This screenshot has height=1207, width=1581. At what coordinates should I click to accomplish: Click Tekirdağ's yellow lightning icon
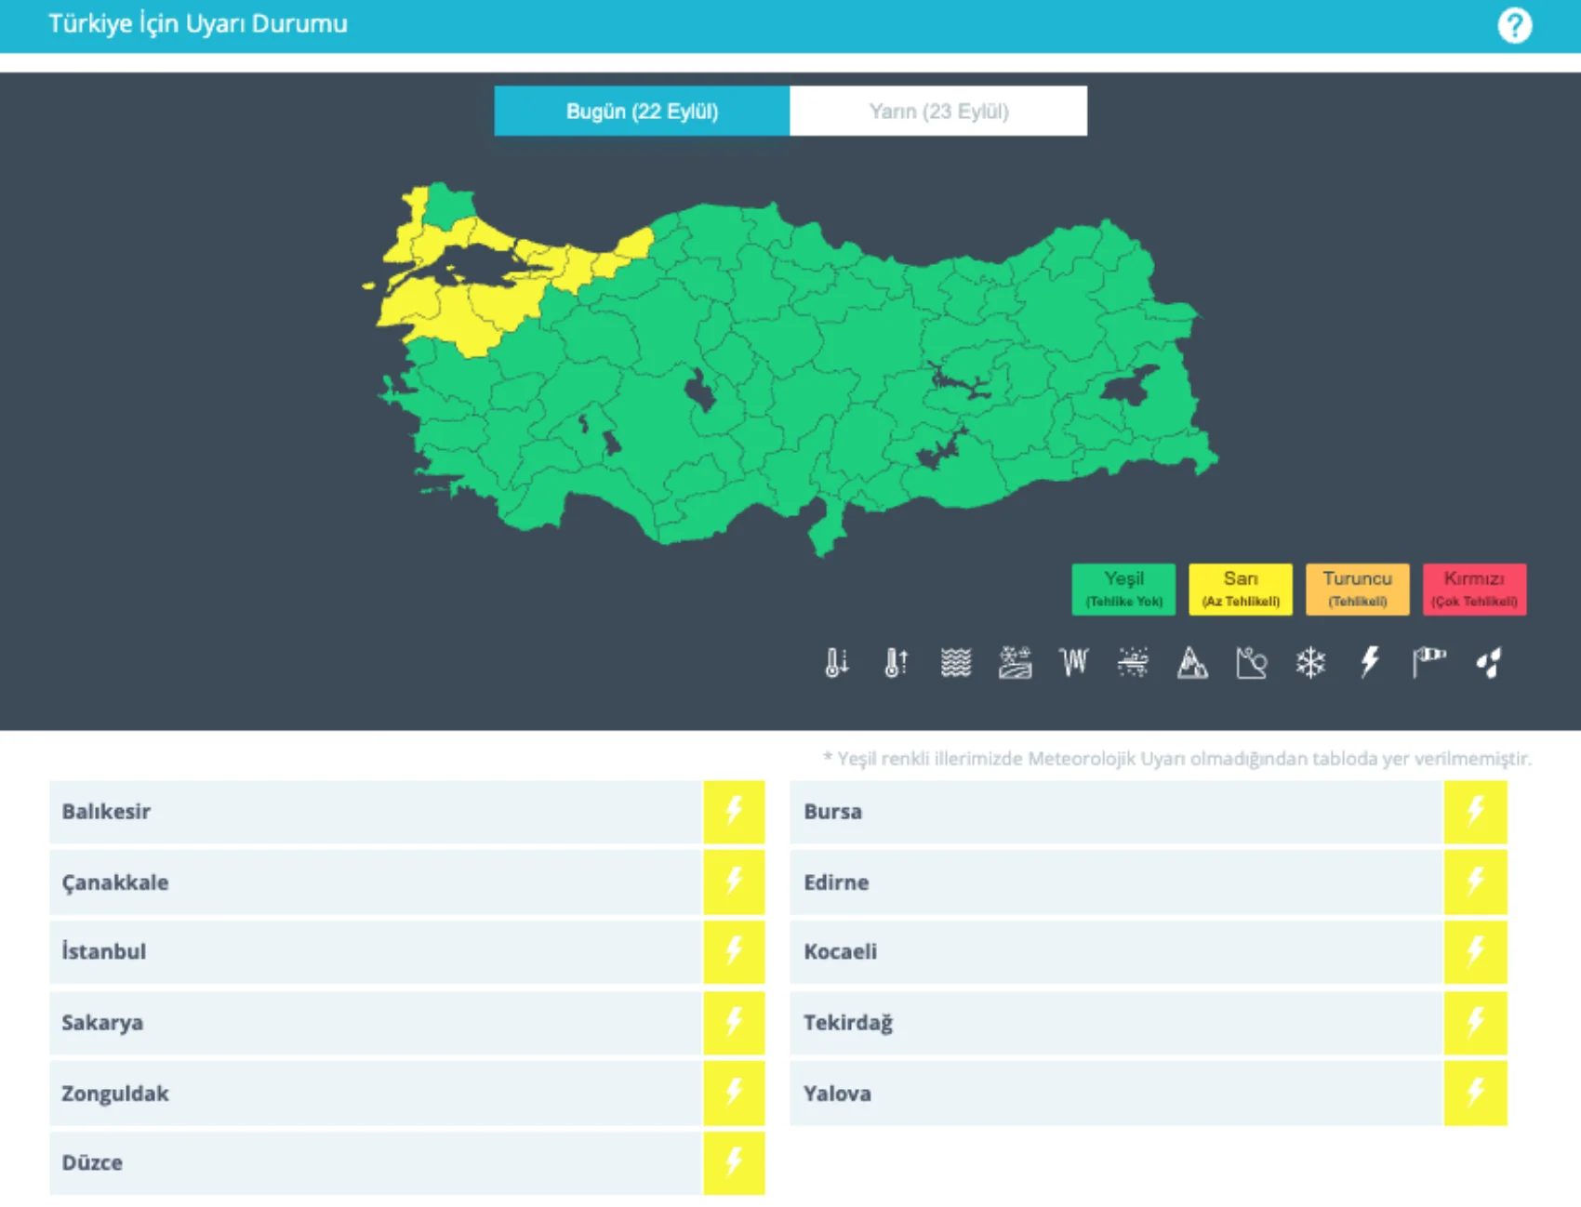tap(1475, 1022)
